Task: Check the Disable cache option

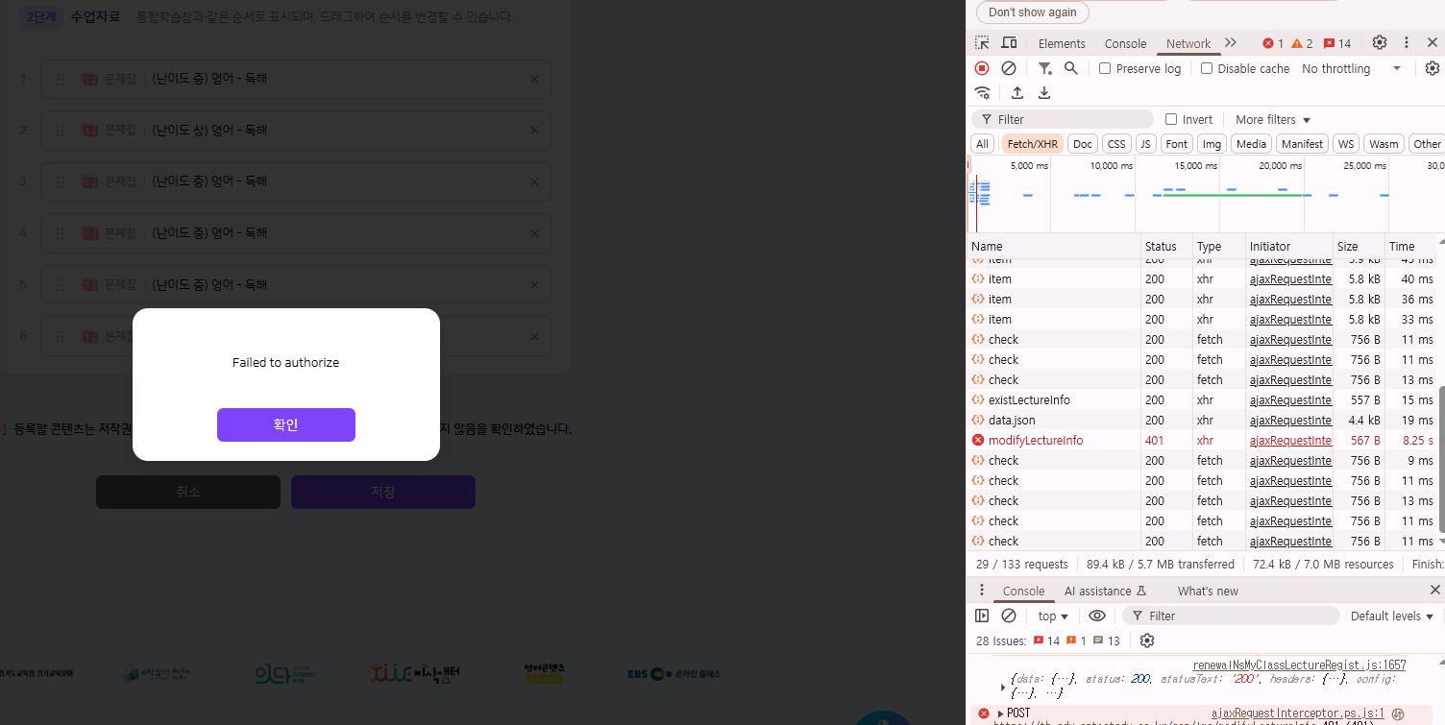Action: click(1207, 68)
